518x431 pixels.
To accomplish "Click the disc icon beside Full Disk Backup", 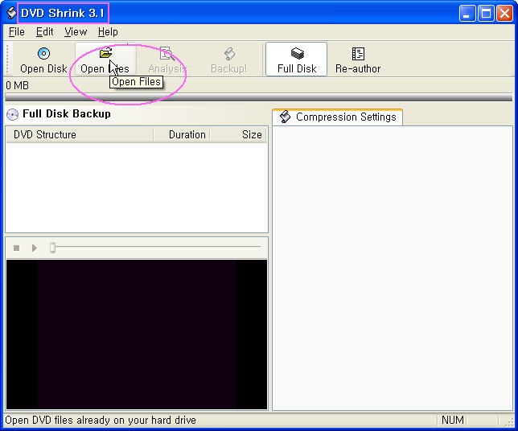I will 13,115.
